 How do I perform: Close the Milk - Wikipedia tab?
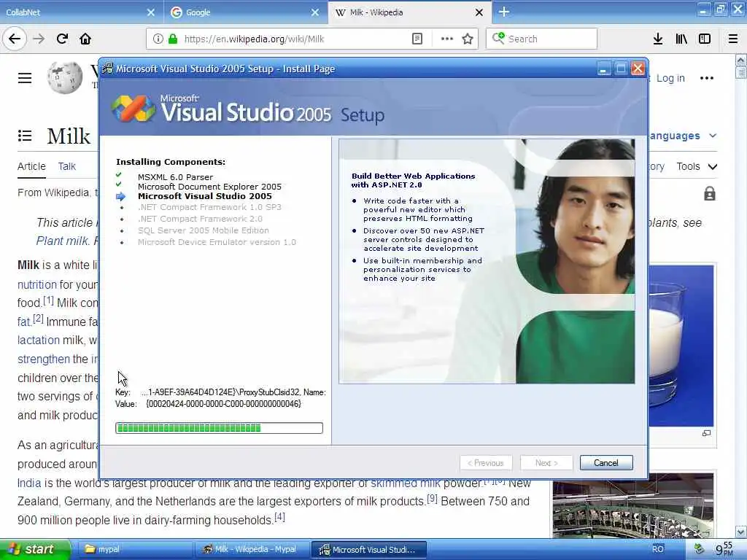click(x=479, y=12)
